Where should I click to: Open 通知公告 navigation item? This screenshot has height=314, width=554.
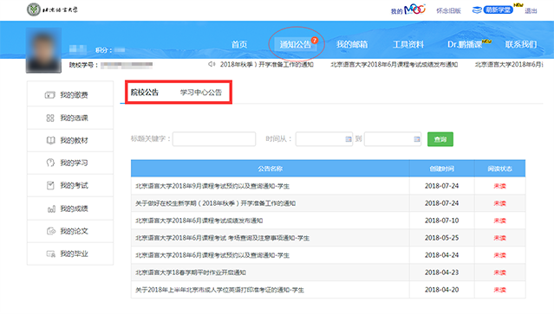[x=296, y=44]
